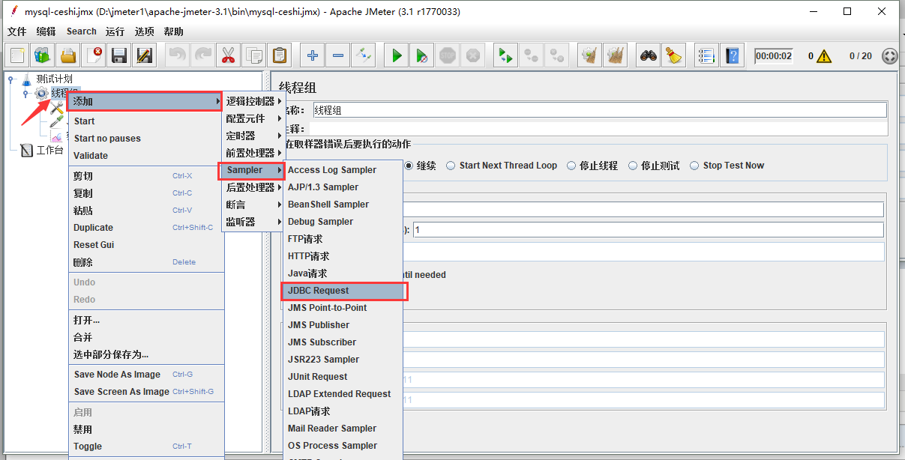905x460 pixels.
Task: Choose JDBC Request from Sampler list
Action: click(x=344, y=291)
